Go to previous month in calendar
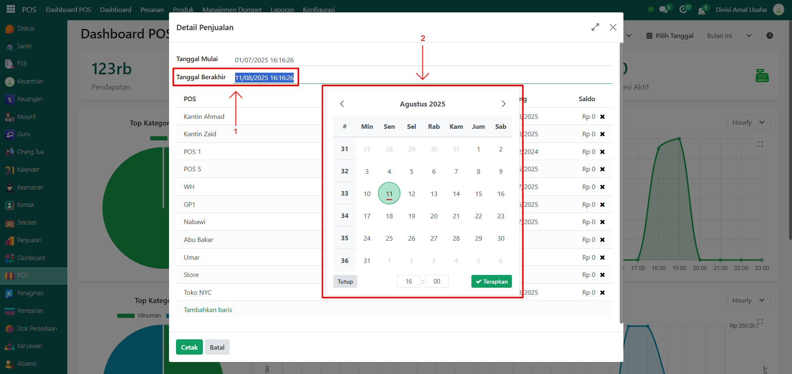 (x=342, y=104)
